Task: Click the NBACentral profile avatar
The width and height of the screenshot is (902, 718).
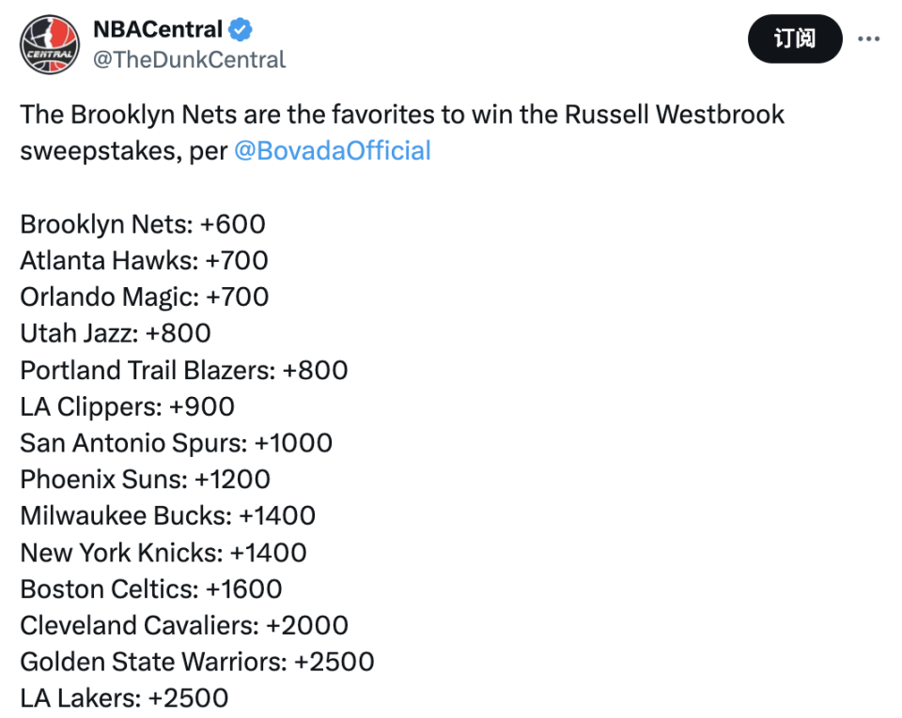Action: 50,44
